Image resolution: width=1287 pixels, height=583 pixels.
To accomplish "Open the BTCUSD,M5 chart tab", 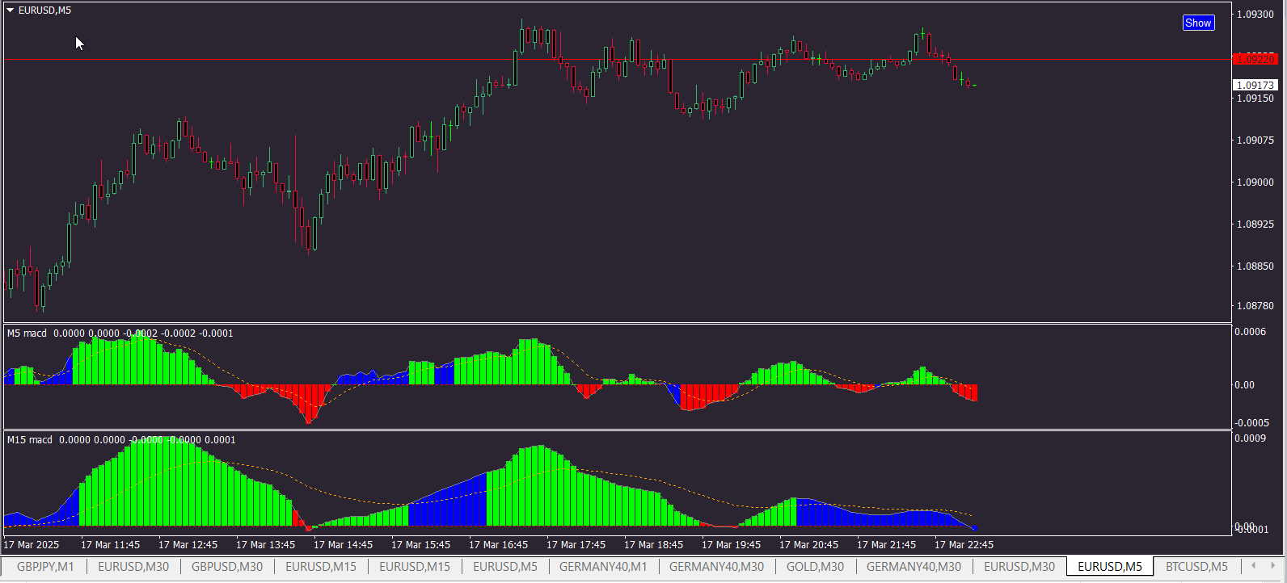I will (x=1196, y=566).
